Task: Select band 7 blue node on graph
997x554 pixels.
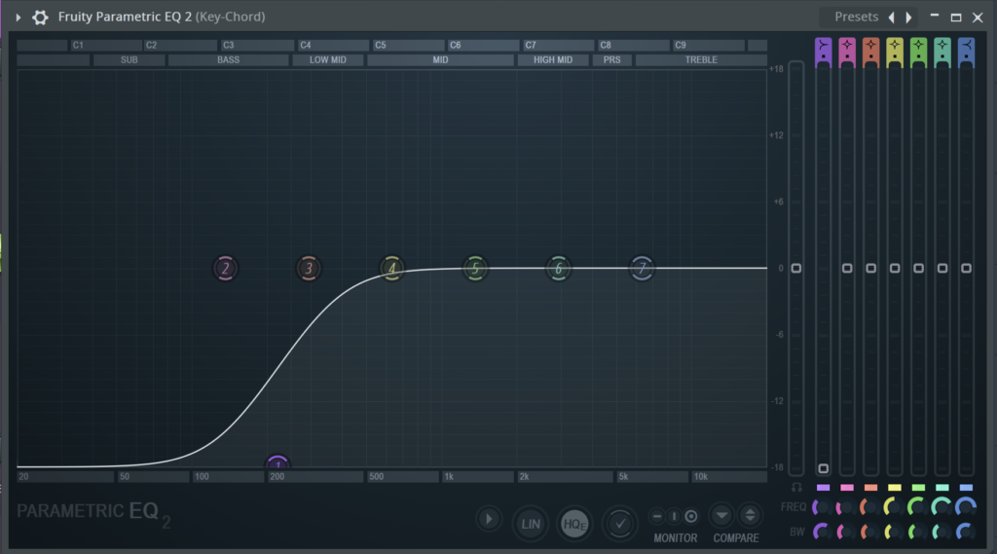Action: click(642, 269)
